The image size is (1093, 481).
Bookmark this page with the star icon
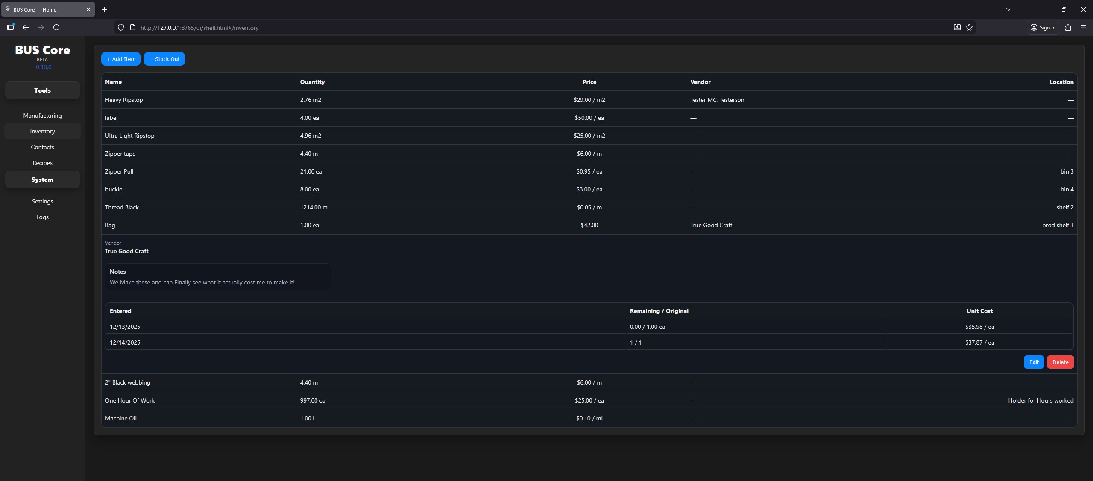969,27
